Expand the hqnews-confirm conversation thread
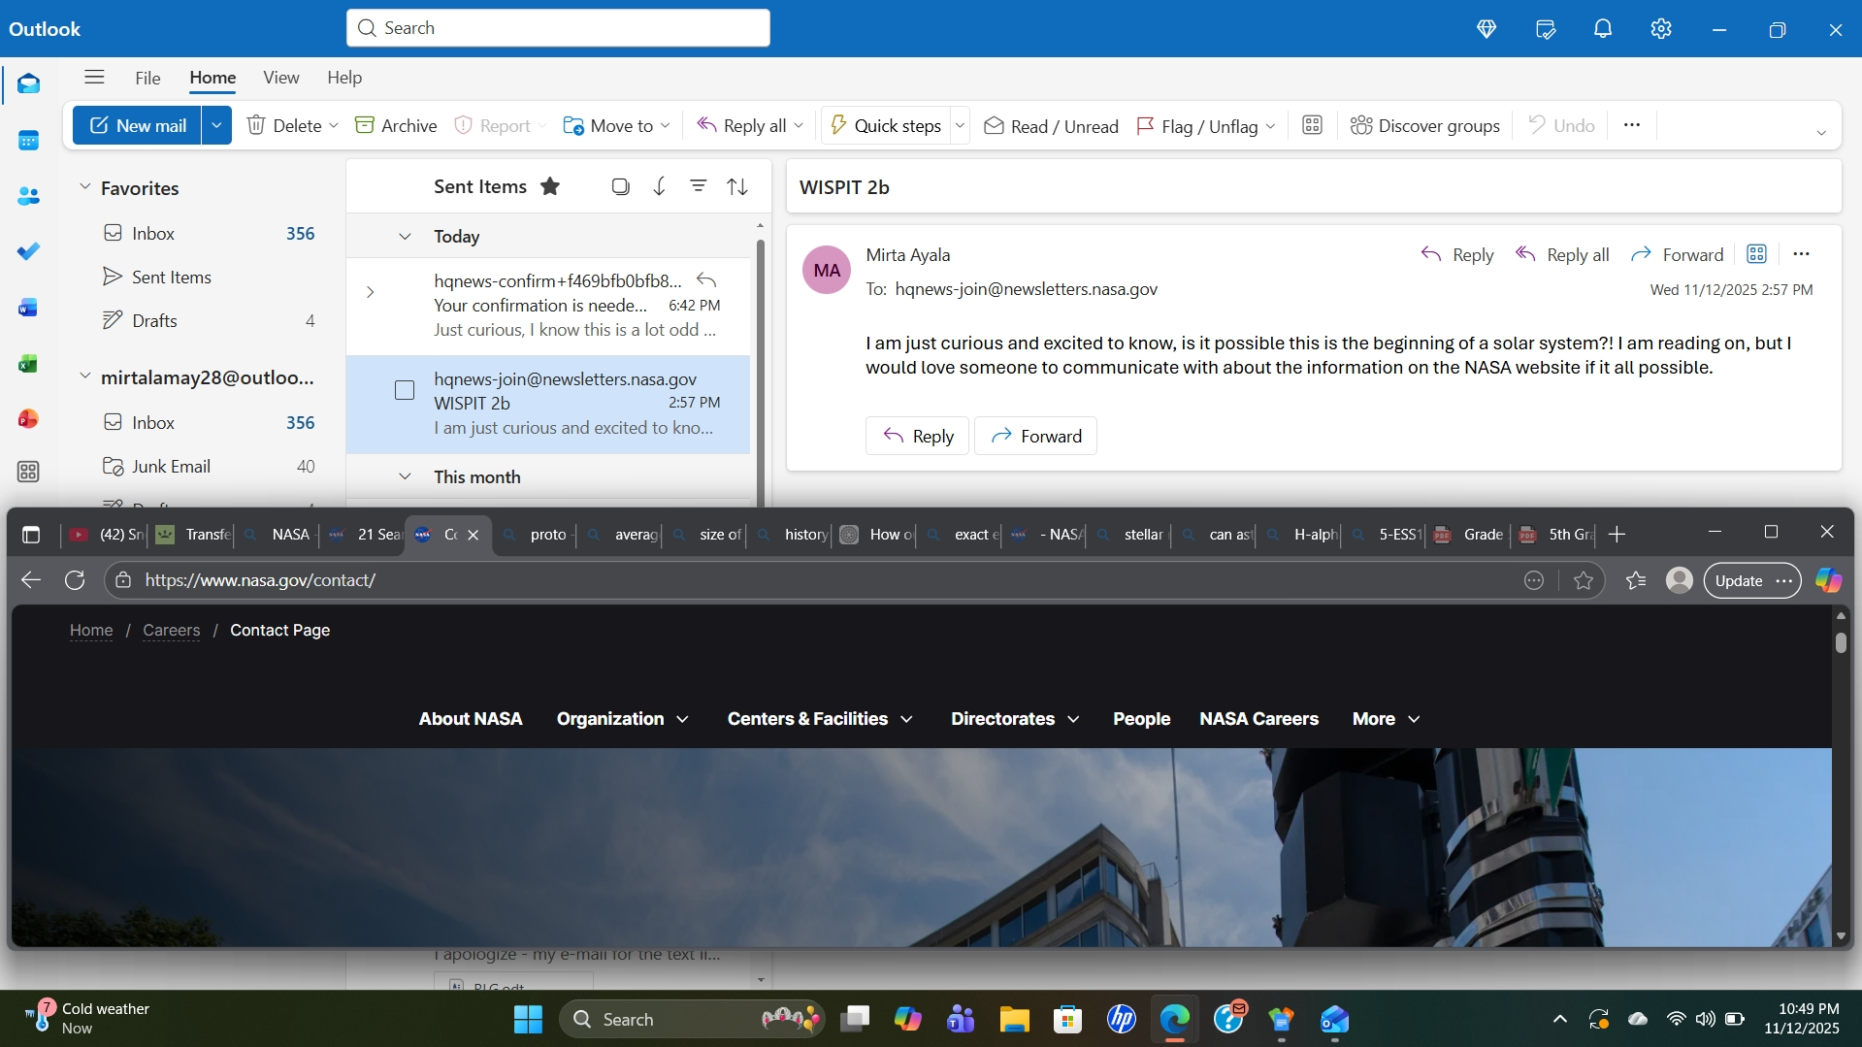1862x1047 pixels. click(370, 292)
